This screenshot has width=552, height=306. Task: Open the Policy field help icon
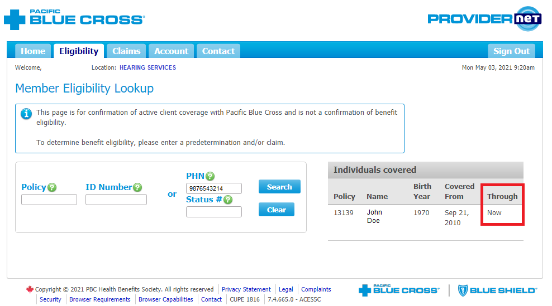(x=52, y=187)
